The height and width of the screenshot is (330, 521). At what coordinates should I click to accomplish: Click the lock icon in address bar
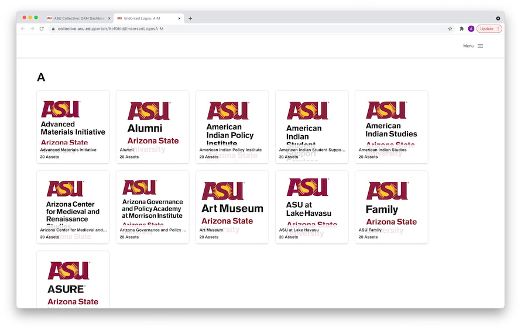53,29
